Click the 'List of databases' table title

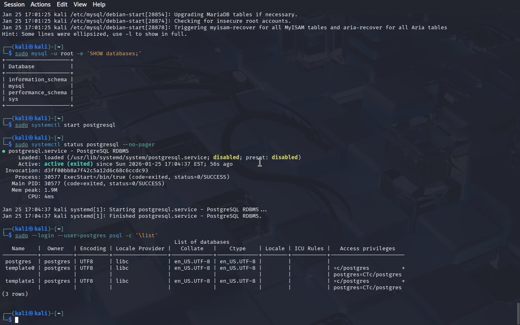pos(201,242)
